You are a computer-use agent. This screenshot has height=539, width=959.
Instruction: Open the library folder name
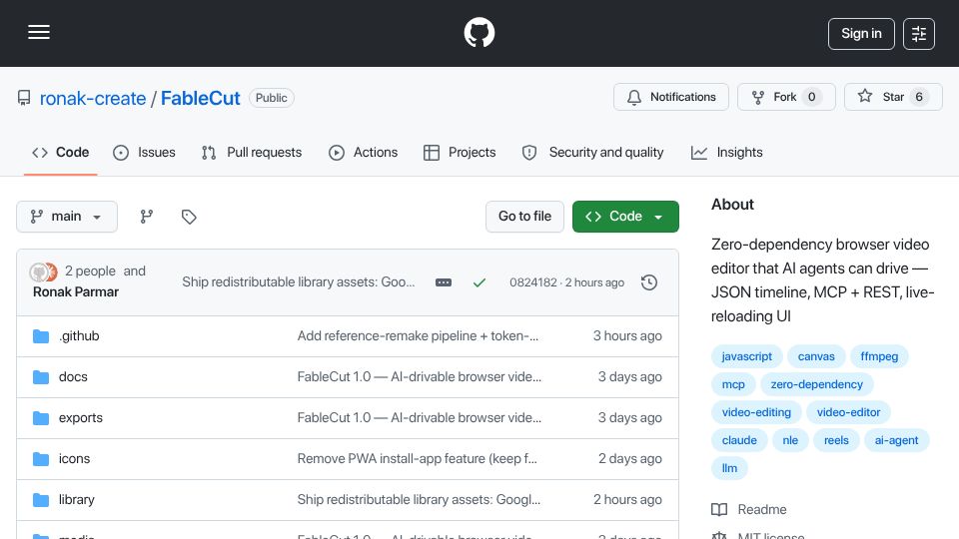pyautogui.click(x=77, y=500)
